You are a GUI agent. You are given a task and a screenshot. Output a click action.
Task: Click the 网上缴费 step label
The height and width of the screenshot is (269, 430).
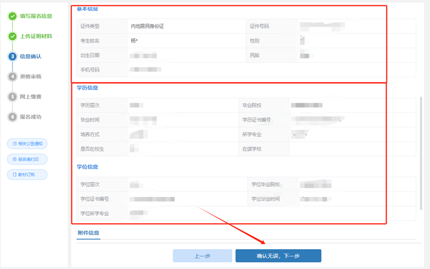click(31, 97)
